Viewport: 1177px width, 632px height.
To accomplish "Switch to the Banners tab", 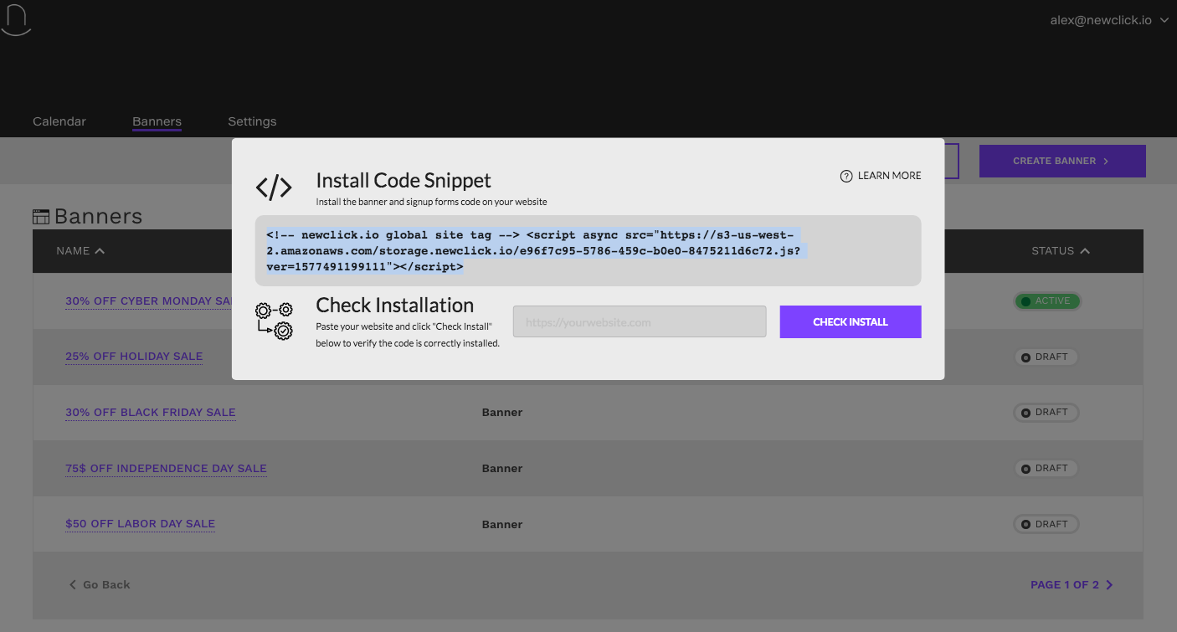I will pos(157,121).
